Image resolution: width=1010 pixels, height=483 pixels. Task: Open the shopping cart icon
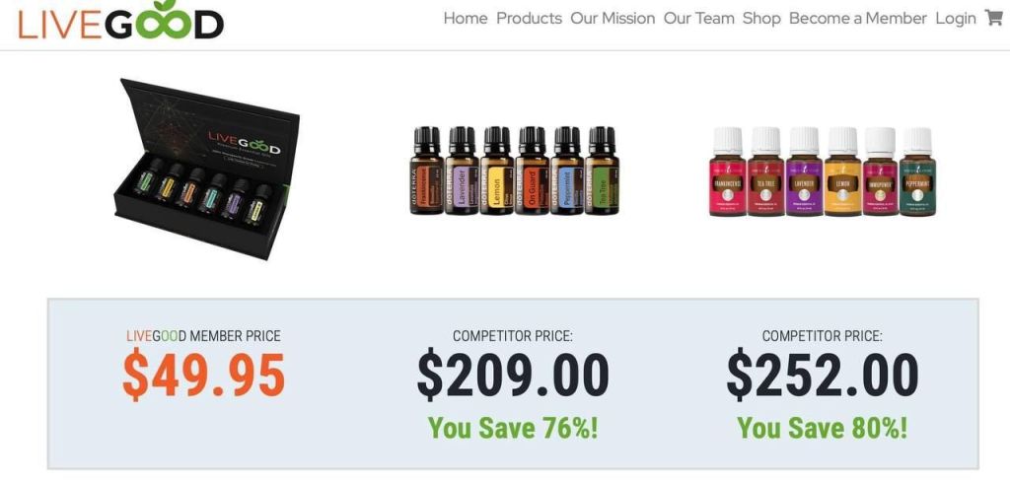[994, 18]
